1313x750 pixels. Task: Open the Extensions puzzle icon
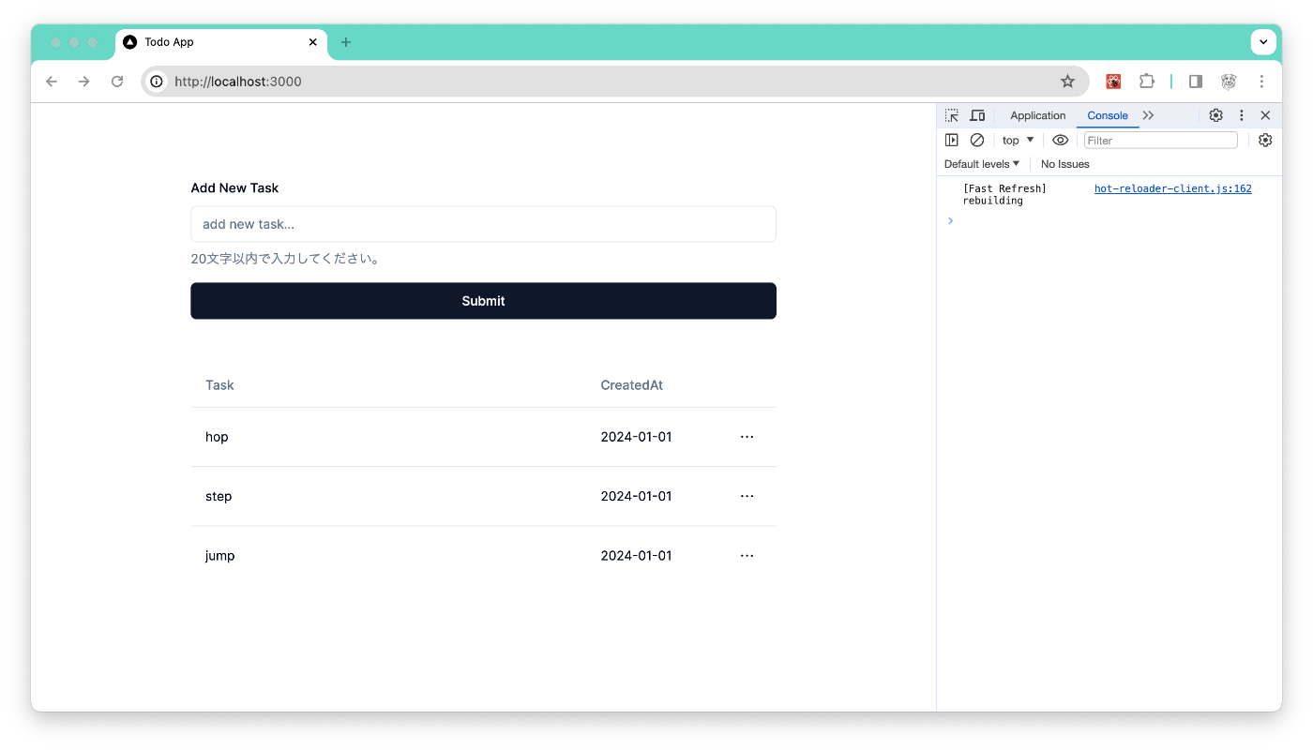[x=1146, y=82]
